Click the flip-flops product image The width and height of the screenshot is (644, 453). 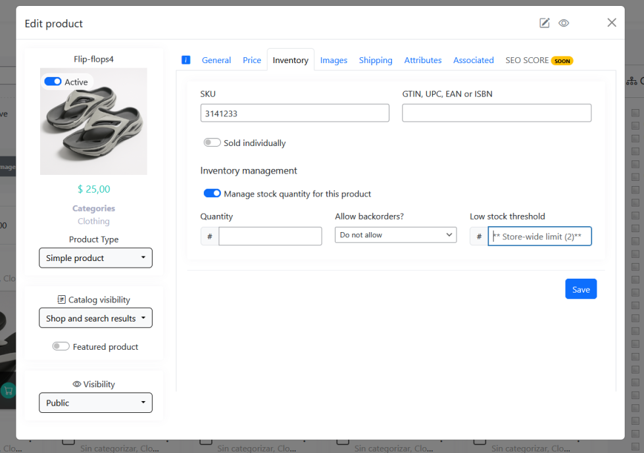[x=93, y=122]
